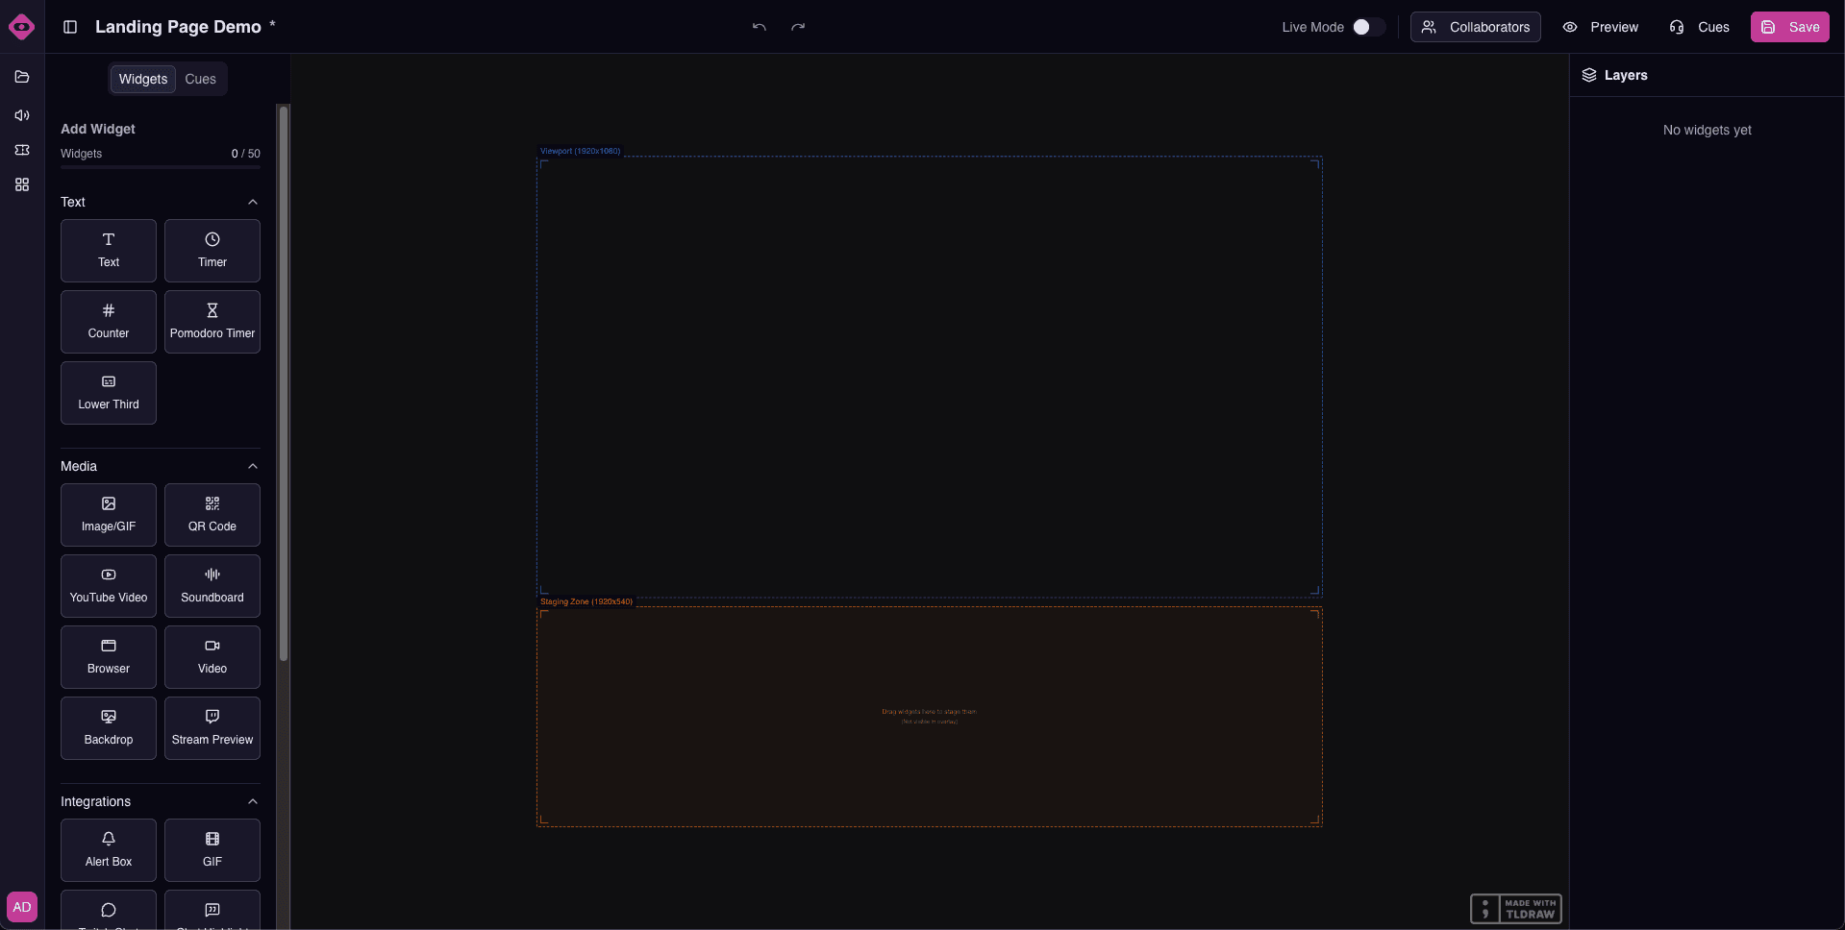The height and width of the screenshot is (930, 1845).
Task: Add a Text widget to the canvas
Action: [108, 251]
